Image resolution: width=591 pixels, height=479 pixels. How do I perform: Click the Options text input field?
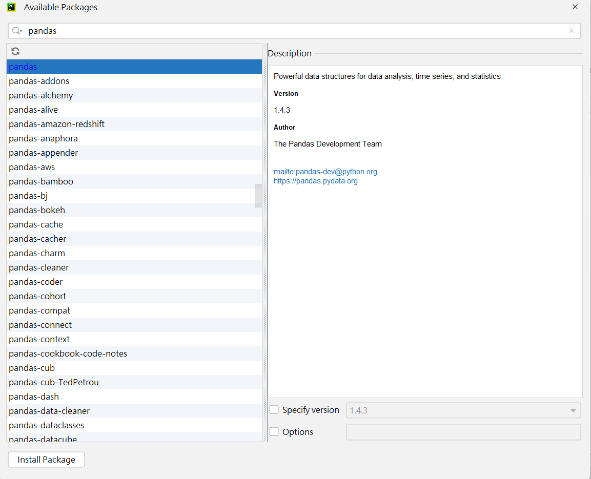coord(463,432)
